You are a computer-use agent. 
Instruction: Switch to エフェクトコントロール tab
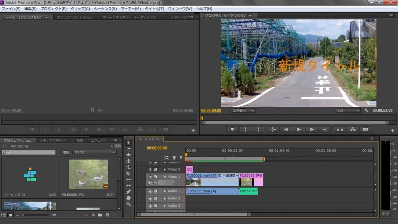tap(74, 17)
